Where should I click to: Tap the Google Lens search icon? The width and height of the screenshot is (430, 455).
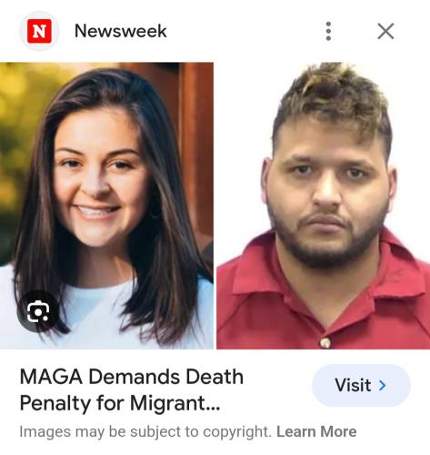pyautogui.click(x=38, y=311)
